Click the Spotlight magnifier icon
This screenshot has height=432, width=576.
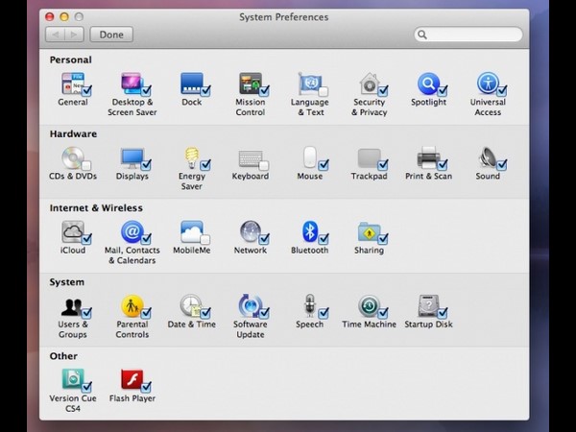coord(428,84)
